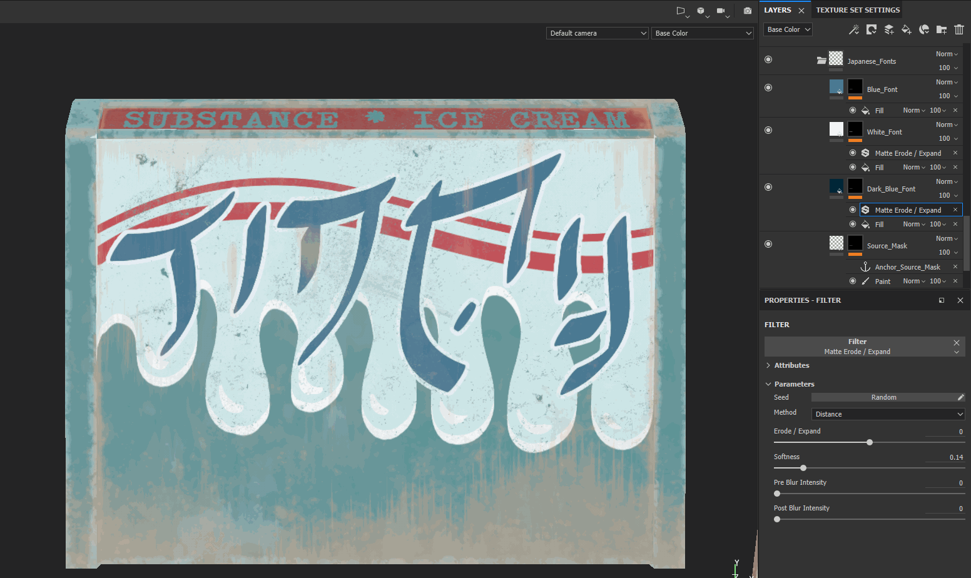Remove the Anchor_Source_Mask effect

pos(955,267)
